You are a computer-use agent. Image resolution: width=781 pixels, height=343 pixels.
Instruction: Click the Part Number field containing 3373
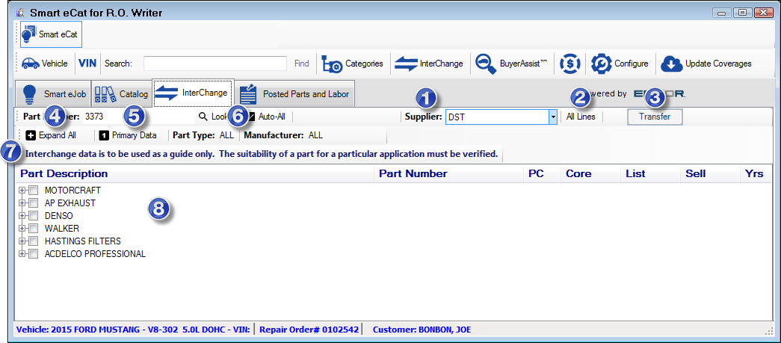(137, 117)
